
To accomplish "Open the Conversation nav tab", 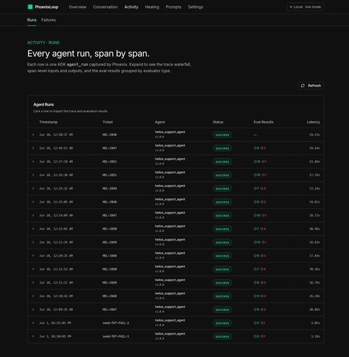I will pos(105,7).
